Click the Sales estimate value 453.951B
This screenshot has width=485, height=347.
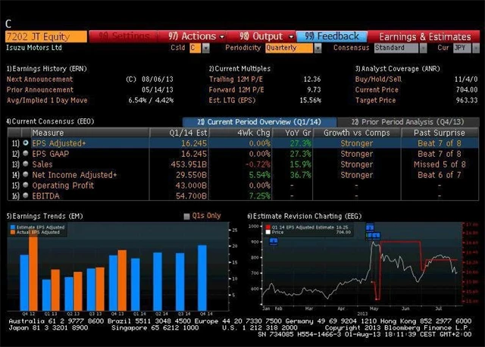189,164
